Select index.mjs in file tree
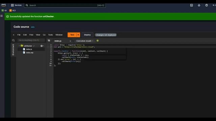216x121 pixels. pyautogui.click(x=30, y=53)
